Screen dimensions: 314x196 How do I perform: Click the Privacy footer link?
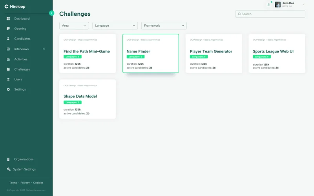click(x=25, y=183)
